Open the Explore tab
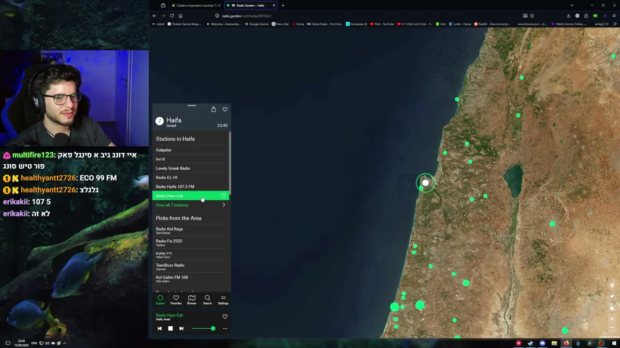Screen dimensions: 620x348 tap(160, 300)
